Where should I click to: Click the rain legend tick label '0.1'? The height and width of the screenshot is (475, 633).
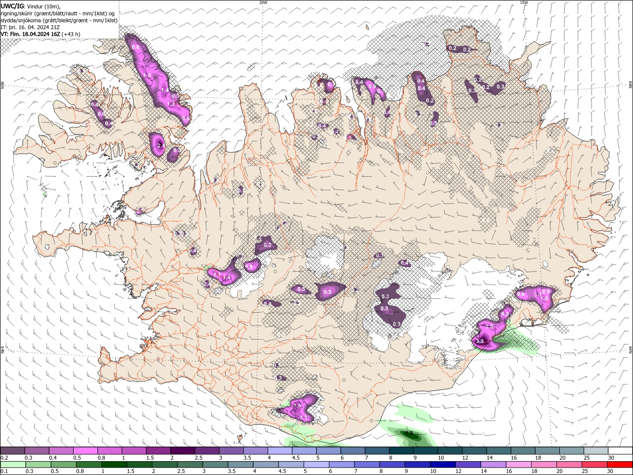pyautogui.click(x=4, y=472)
